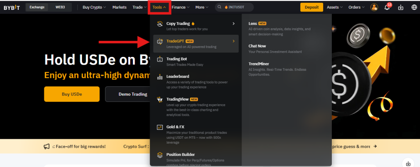Click the Gold & FX icon
420x167 pixels.
pos(160,127)
